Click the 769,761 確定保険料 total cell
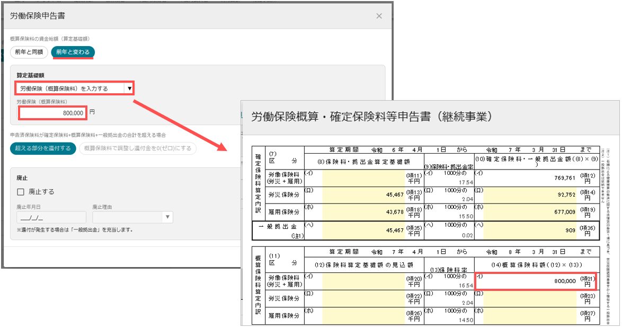 [530, 178]
